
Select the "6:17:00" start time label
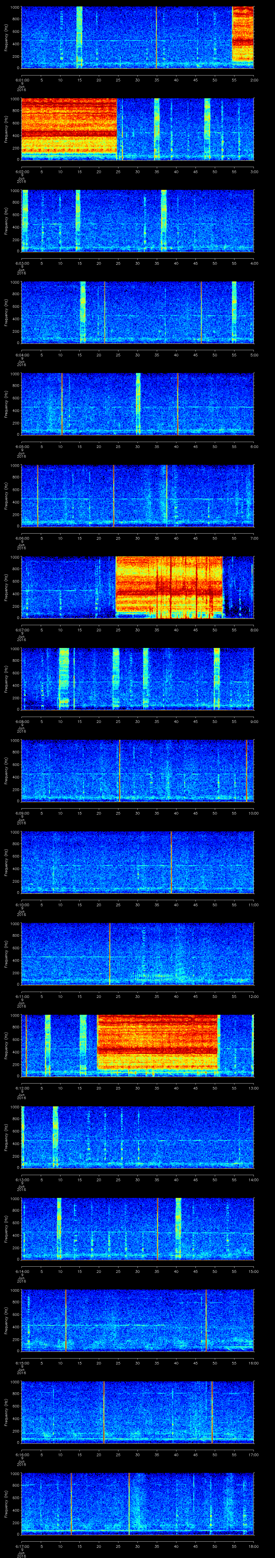click(x=22, y=1546)
